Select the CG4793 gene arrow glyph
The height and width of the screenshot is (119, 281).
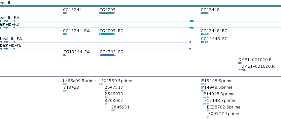pyautogui.click(x=107, y=13)
